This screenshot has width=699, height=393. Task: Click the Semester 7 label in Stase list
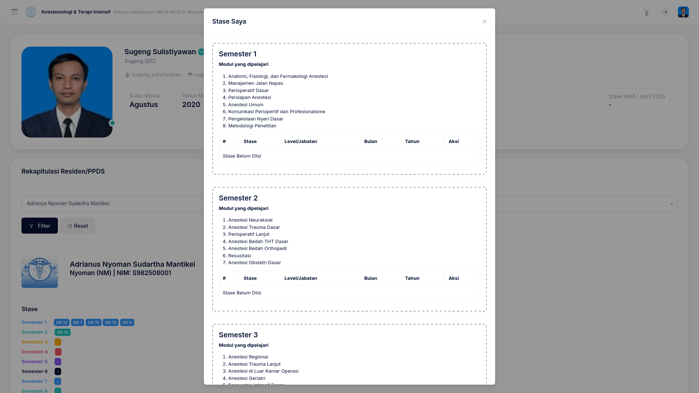tap(35, 381)
